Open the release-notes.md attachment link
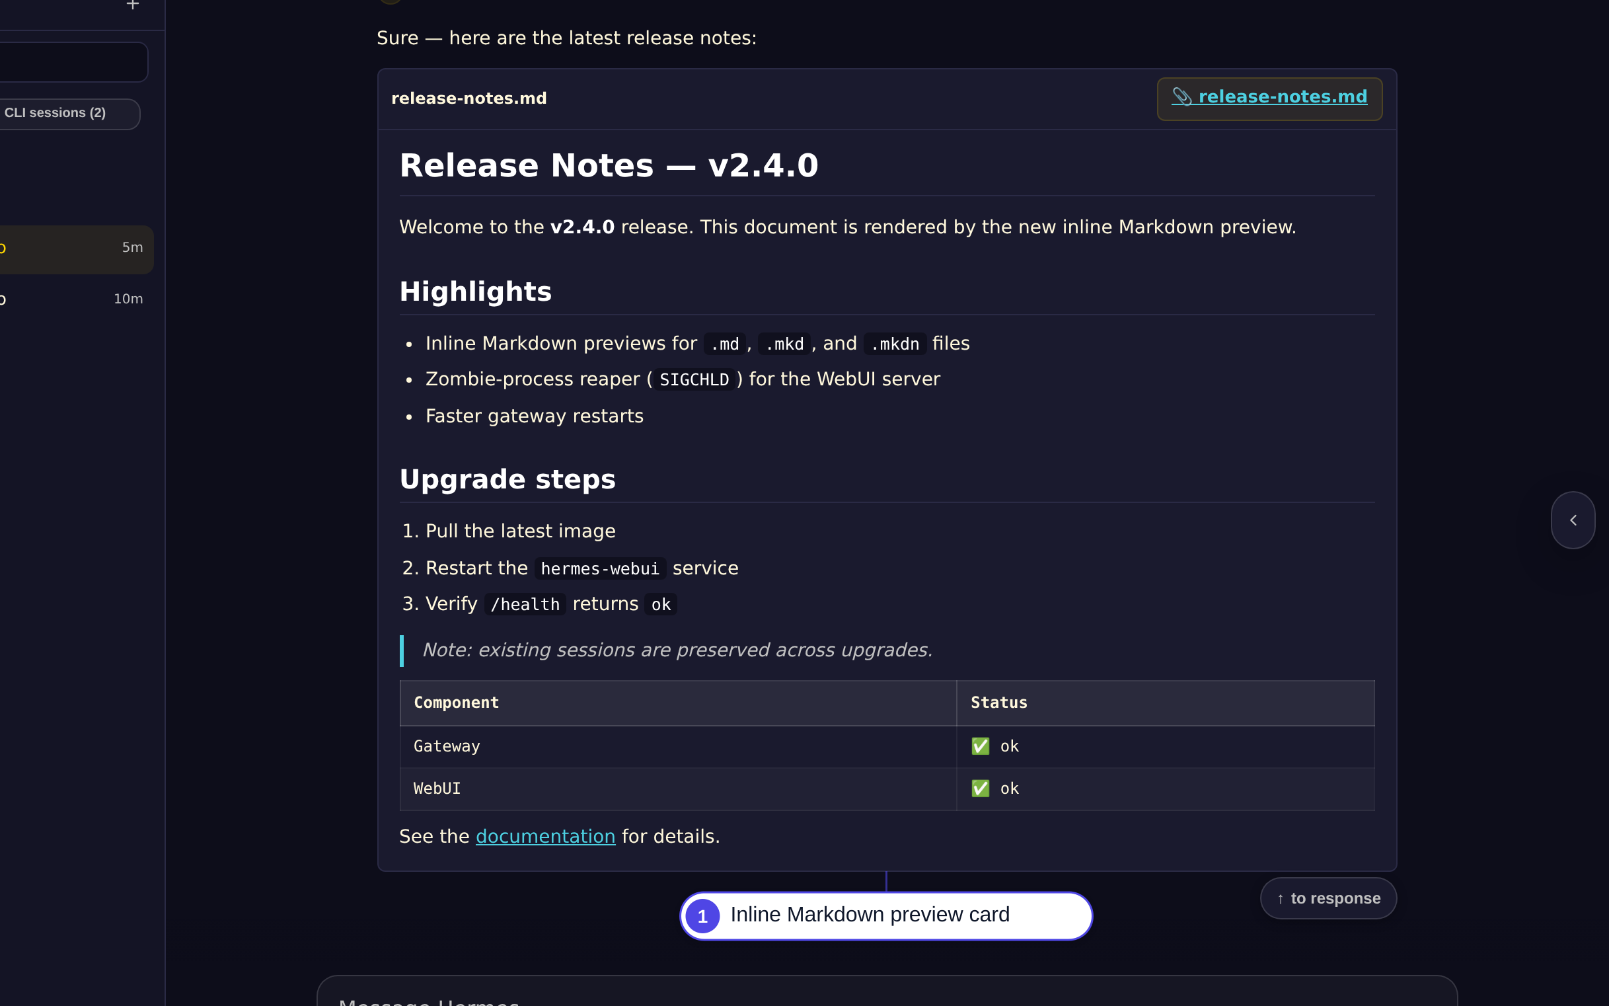This screenshot has height=1006, width=1609. 1269,97
